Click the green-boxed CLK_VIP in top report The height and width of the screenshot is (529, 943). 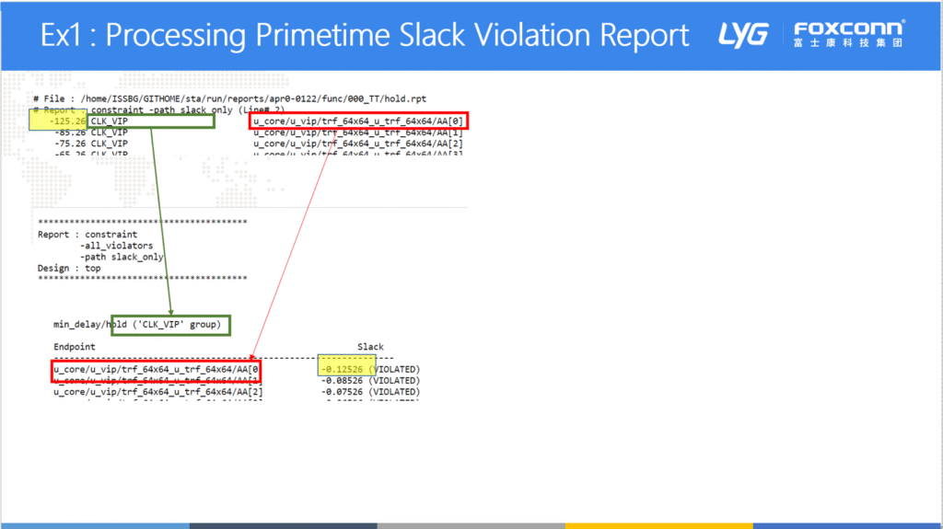(151, 121)
